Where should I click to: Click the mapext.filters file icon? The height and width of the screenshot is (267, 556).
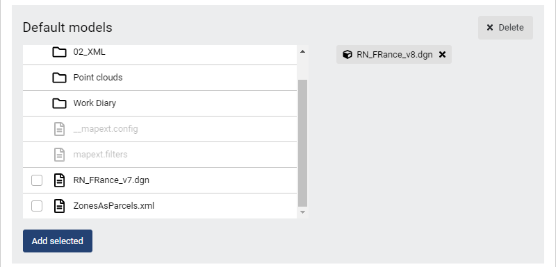coord(59,155)
